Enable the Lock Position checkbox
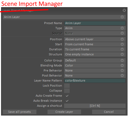This screenshot has height=116, width=128. (x=67, y=86)
